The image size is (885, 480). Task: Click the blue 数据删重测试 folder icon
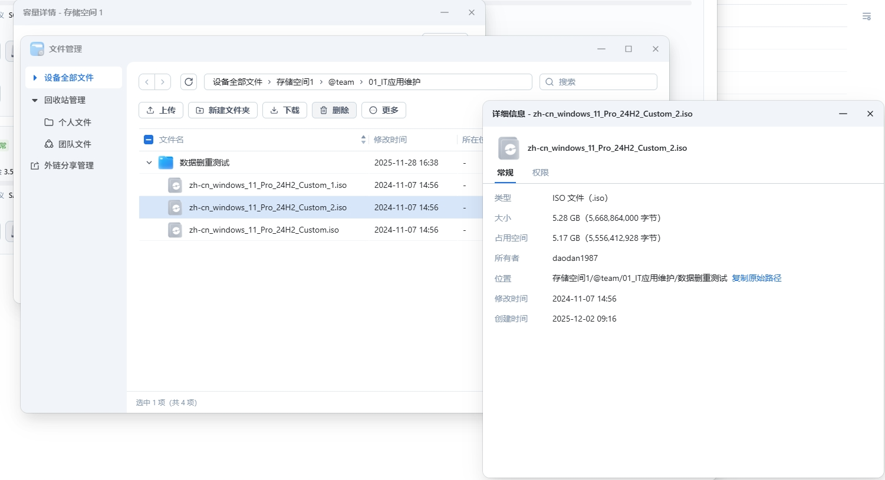(x=166, y=163)
